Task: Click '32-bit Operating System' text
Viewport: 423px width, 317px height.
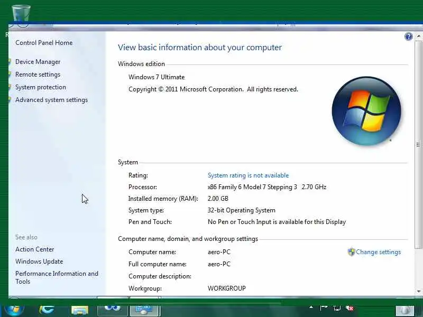Action: 242,210
